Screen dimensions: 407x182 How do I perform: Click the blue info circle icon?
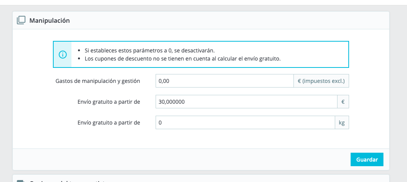(x=63, y=54)
